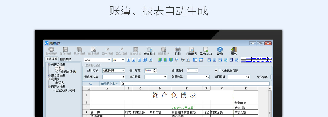328x117 pixels.
Task: Click the split cells table icon
Action: point(201,60)
